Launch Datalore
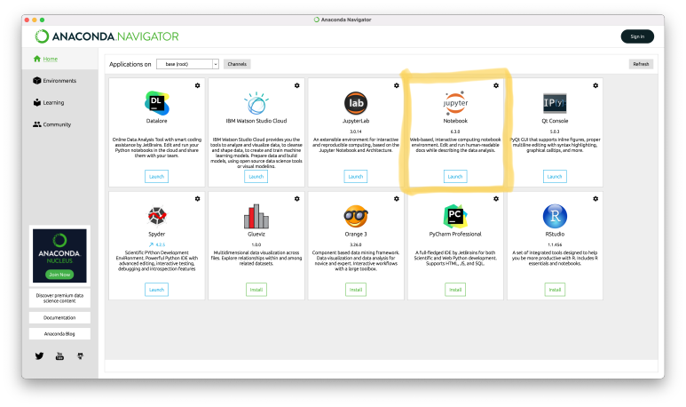Screen dimensions: 686x407 [x=156, y=177]
